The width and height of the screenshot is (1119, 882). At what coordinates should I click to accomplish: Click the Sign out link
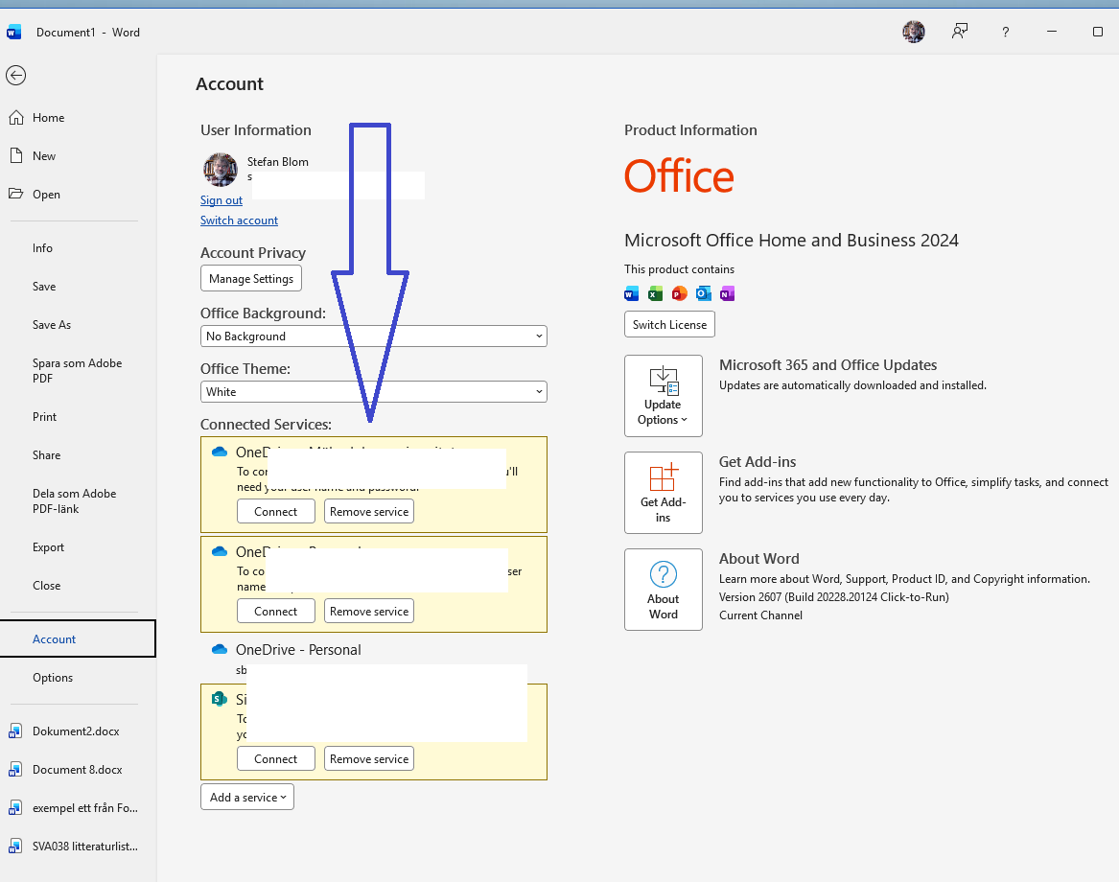pyautogui.click(x=221, y=200)
